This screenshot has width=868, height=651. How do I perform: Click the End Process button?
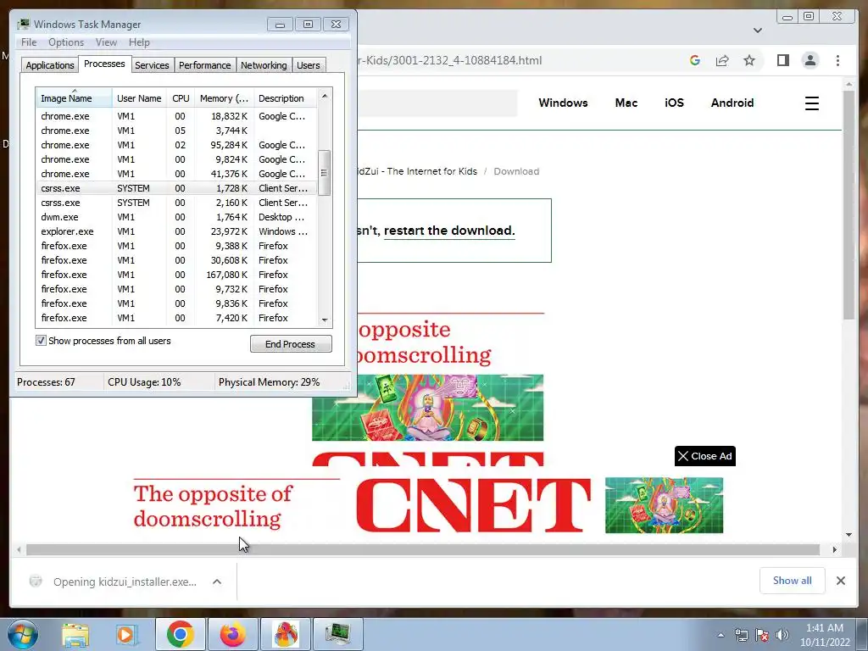(x=291, y=344)
